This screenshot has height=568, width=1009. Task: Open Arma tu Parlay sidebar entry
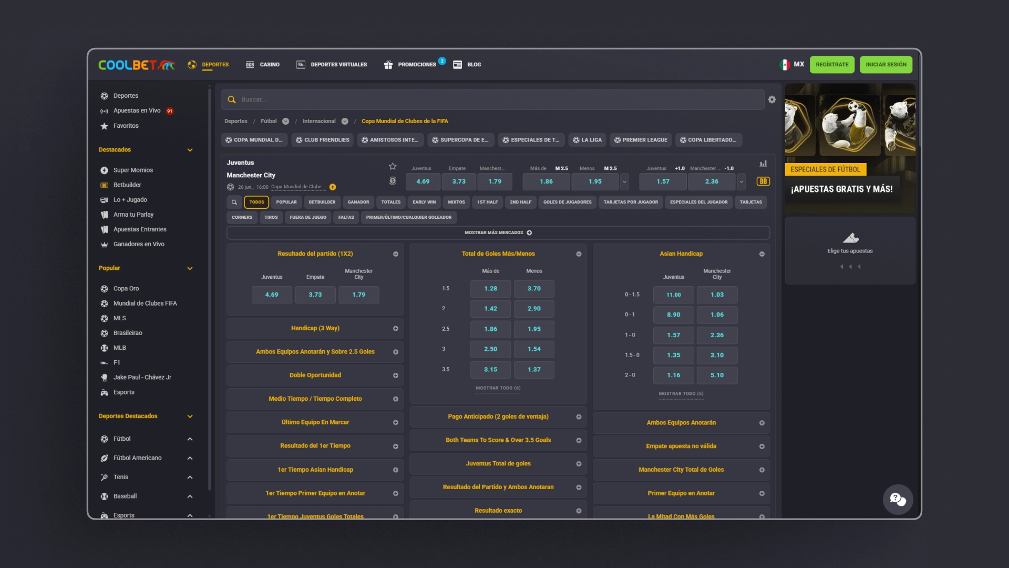point(133,215)
